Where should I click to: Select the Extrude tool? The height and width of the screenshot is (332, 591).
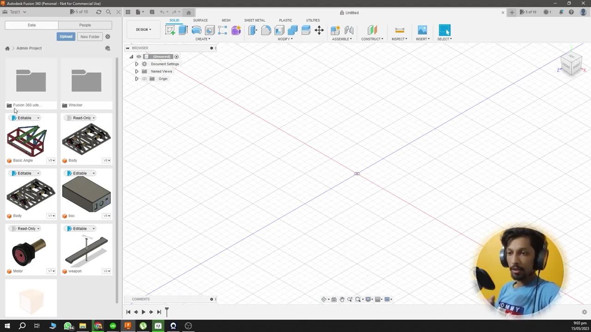click(183, 30)
